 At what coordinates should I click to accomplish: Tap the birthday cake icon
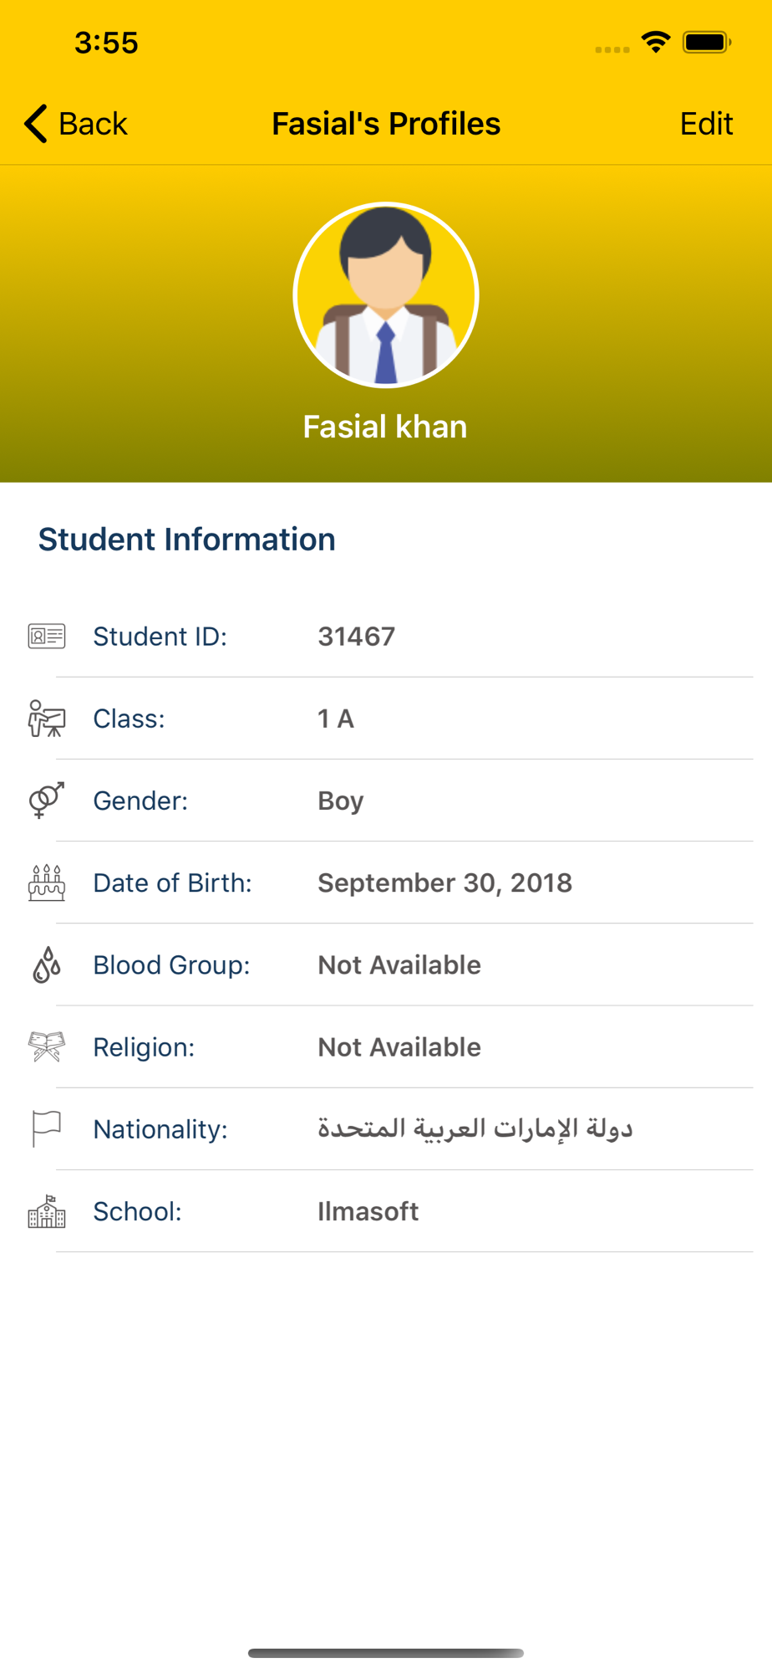47,883
